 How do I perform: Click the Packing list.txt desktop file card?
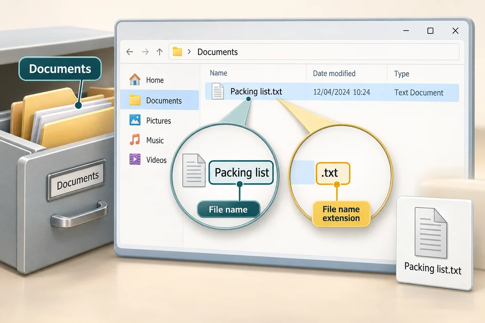[x=435, y=243]
